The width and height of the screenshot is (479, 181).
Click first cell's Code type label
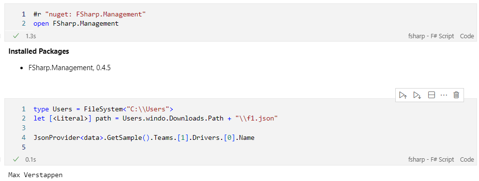tap(467, 36)
